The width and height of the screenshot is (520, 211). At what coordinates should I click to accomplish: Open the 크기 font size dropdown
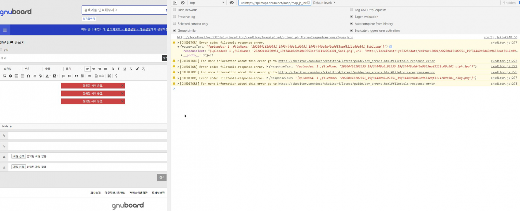74,69
